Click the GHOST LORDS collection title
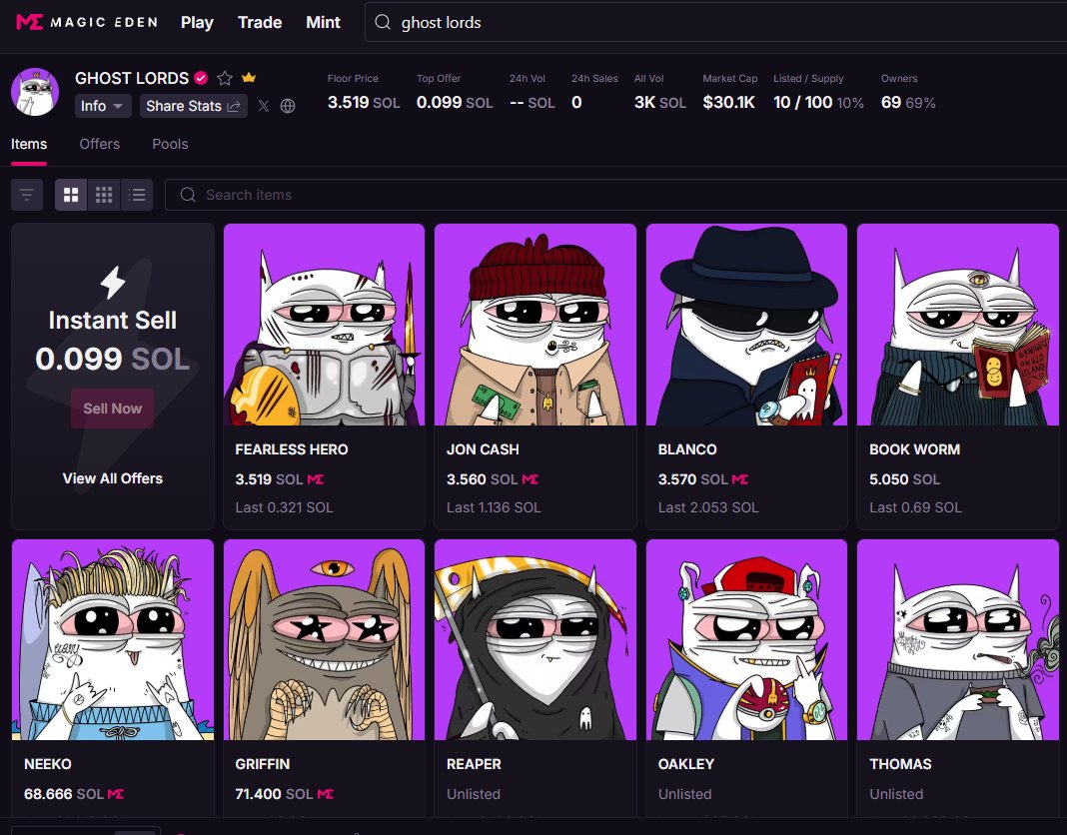 coord(132,78)
